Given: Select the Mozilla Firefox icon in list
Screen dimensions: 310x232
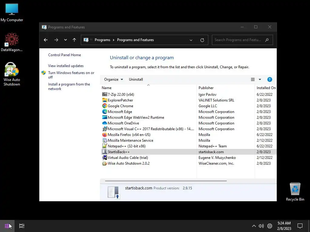Looking at the screenshot, I should (x=104, y=134).
